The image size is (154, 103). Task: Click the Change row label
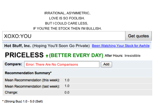pyautogui.click(x=11, y=92)
